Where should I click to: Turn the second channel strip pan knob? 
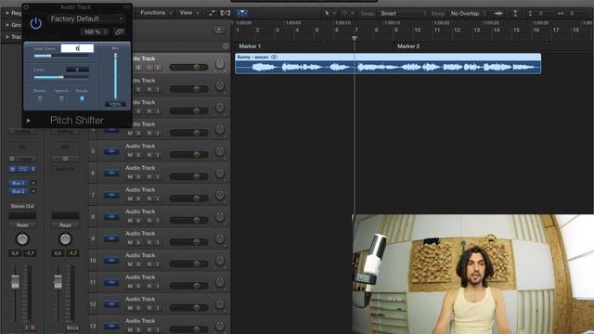65,239
